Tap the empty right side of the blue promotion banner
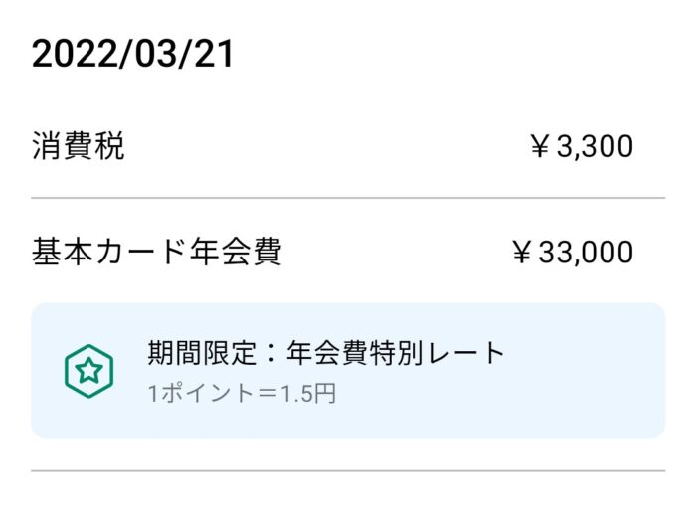 (x=586, y=371)
